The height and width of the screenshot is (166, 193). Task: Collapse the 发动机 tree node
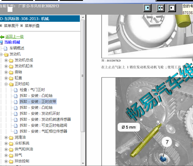1,54
